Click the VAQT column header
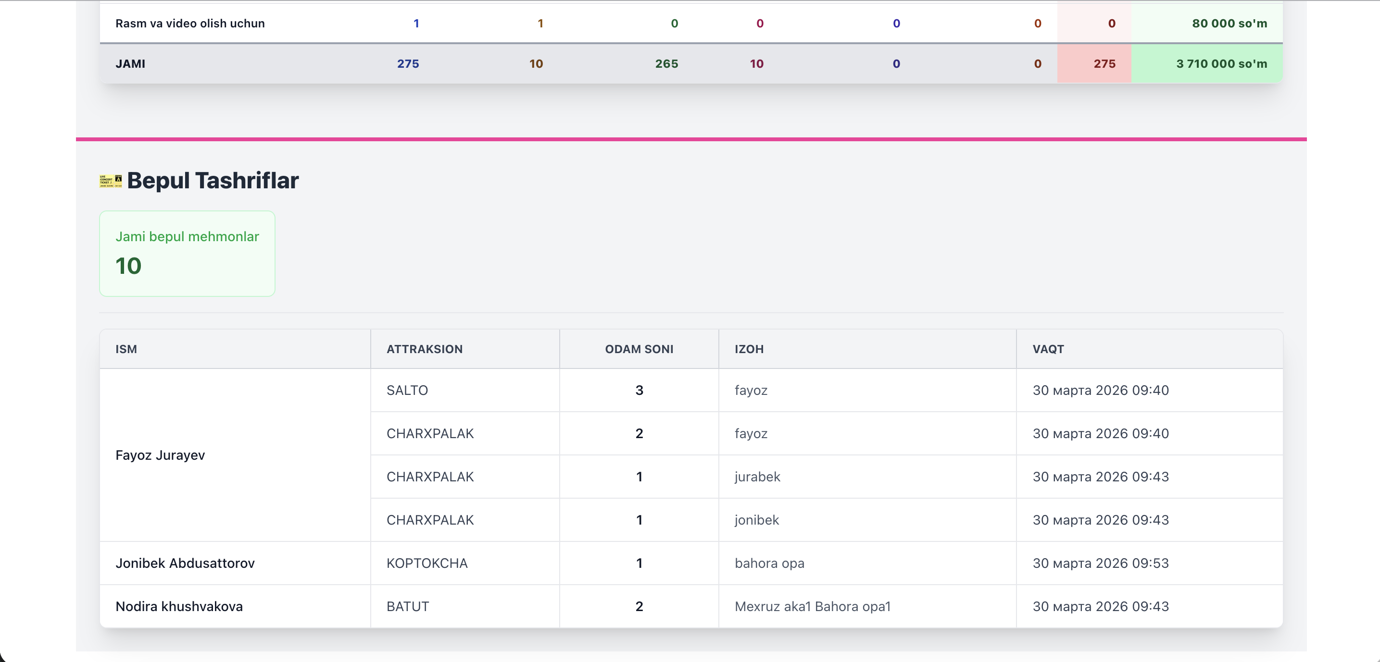Screen dimensions: 1380x662 pos(1048,349)
